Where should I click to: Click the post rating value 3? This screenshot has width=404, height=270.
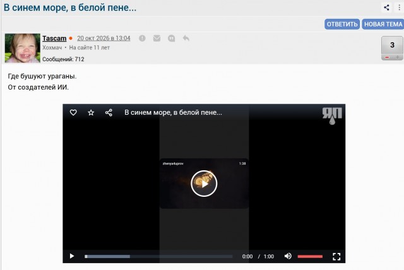point(392,45)
